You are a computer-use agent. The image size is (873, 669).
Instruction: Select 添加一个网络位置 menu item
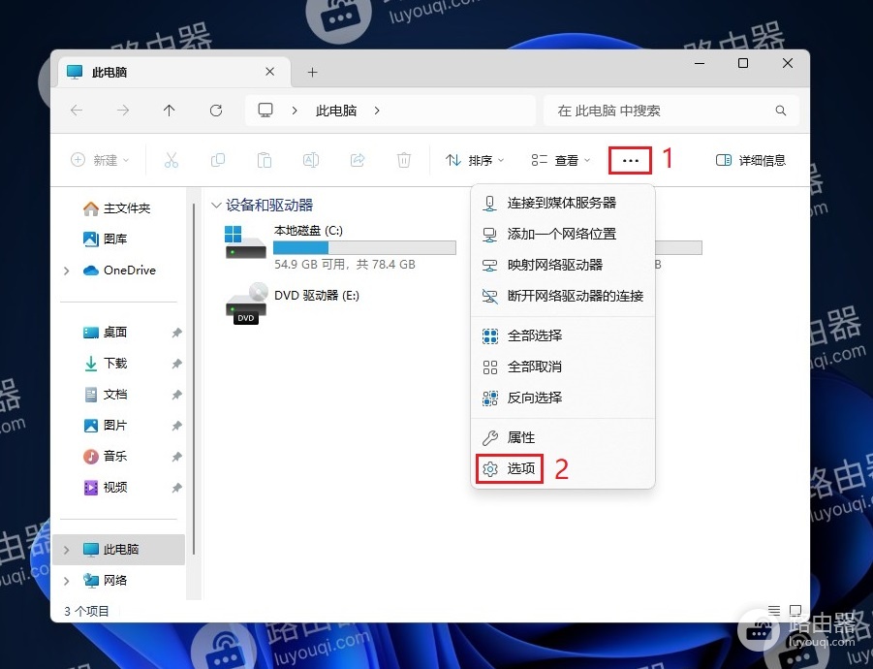[562, 234]
